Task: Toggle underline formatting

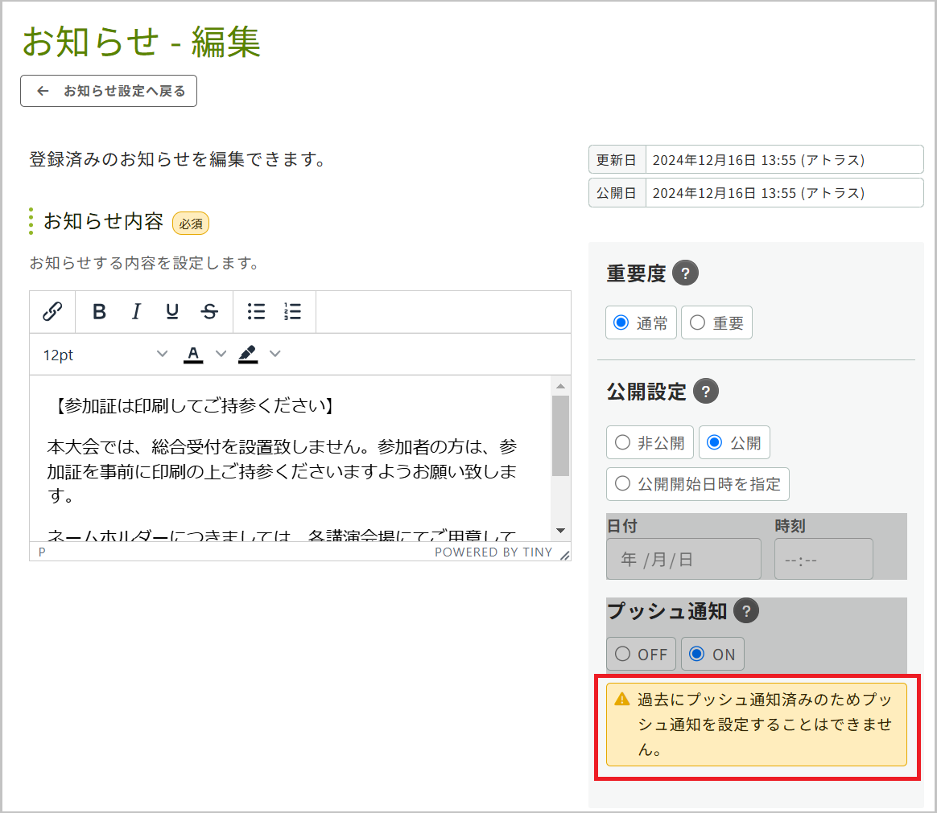Action: click(x=174, y=312)
